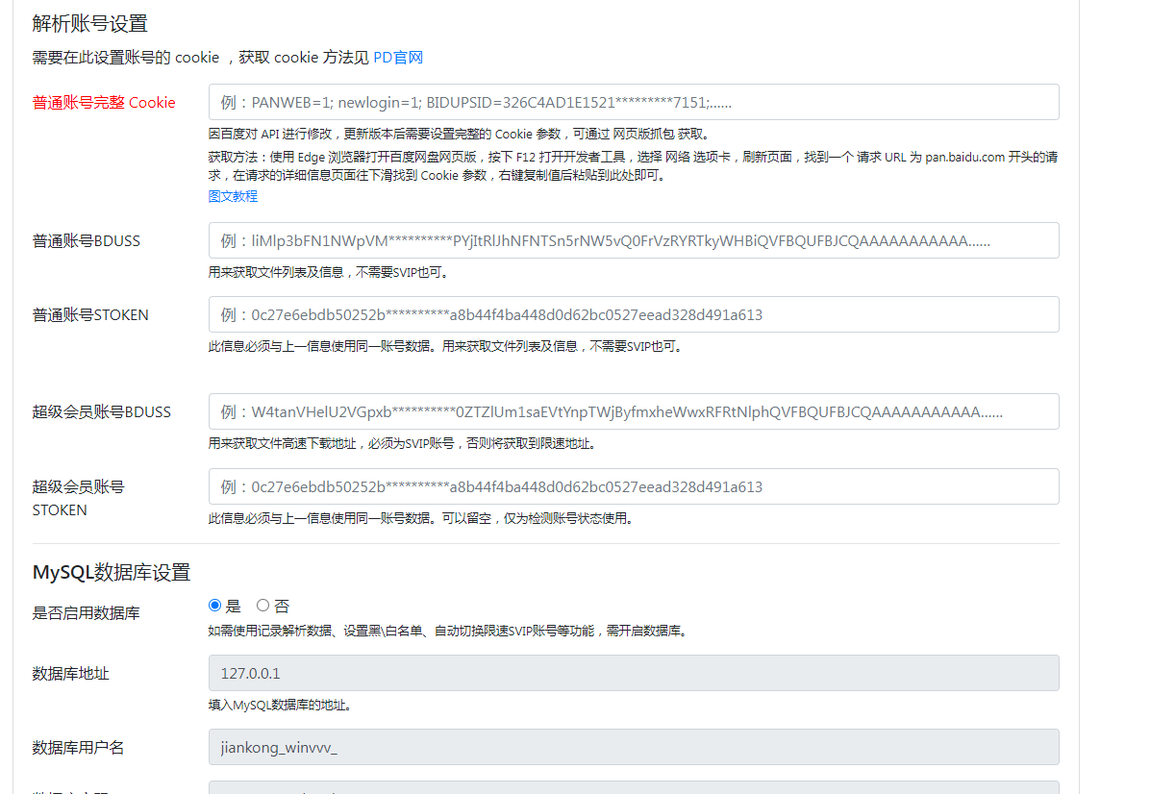Click the 超级会员账号BDUSS input field
Screen dimensions: 1175x794
tap(634, 410)
